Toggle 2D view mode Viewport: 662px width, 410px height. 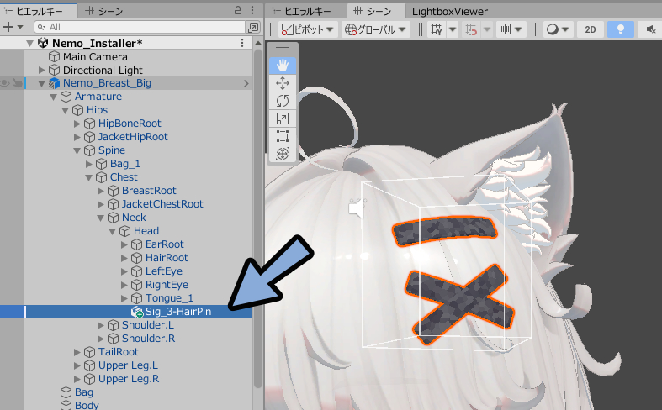(591, 29)
